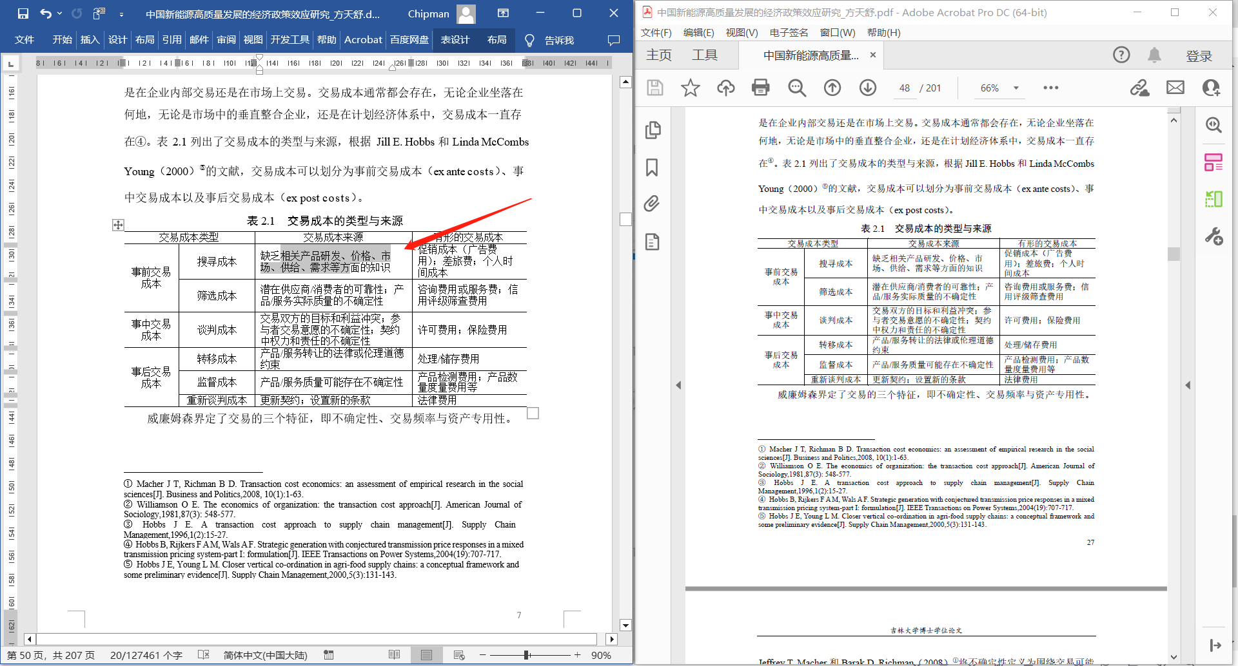Open the bookmarks panel in Acrobat
Viewport: 1238px width, 666px height.
653,167
